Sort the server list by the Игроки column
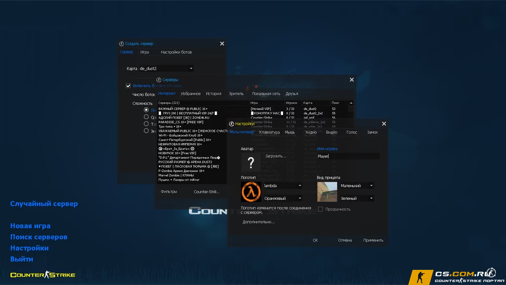 pos(293,103)
